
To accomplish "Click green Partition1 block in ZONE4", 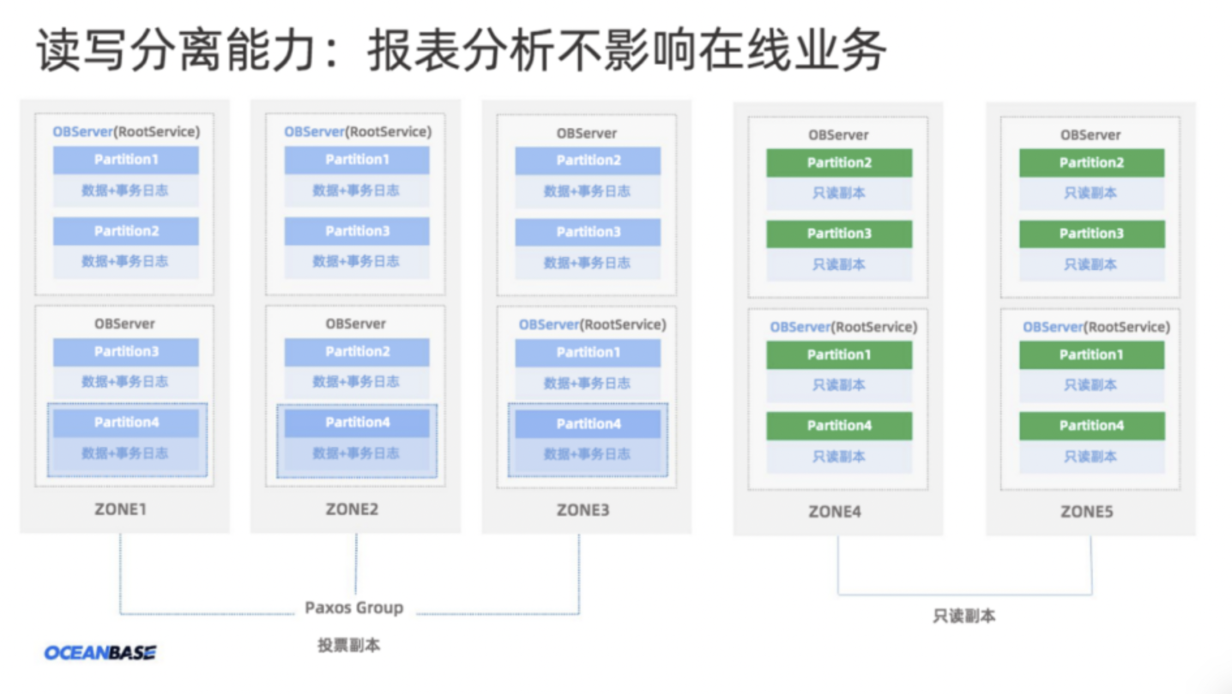I will (x=839, y=355).
